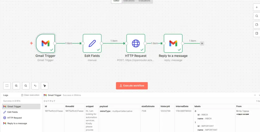Select Gmail Trigger in the logs list
The image size is (260, 132).
[x=21, y=106]
